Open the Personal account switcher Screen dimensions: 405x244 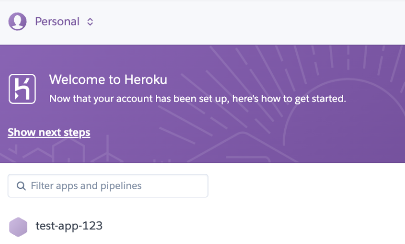[57, 21]
